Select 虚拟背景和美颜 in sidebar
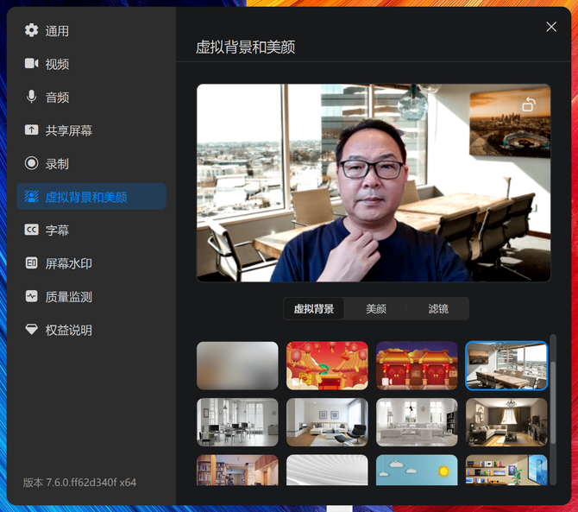578x512 pixels. click(x=91, y=197)
